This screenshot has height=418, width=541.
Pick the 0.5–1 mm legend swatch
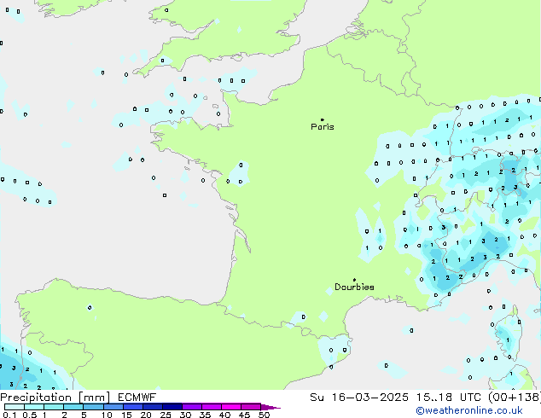tap(34, 407)
